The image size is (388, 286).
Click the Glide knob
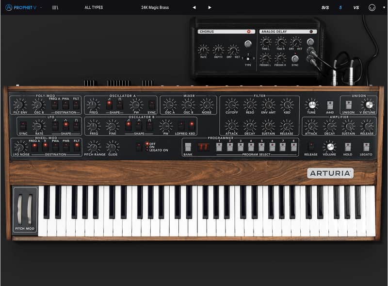point(112,147)
